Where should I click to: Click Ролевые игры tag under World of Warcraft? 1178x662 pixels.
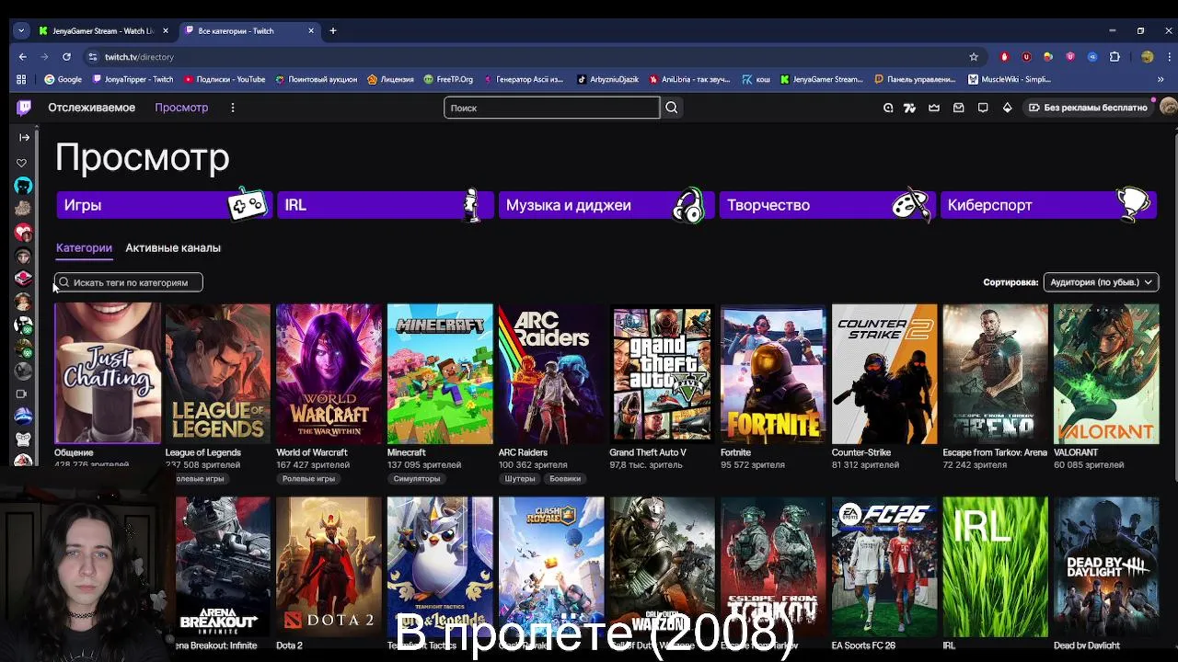point(308,479)
